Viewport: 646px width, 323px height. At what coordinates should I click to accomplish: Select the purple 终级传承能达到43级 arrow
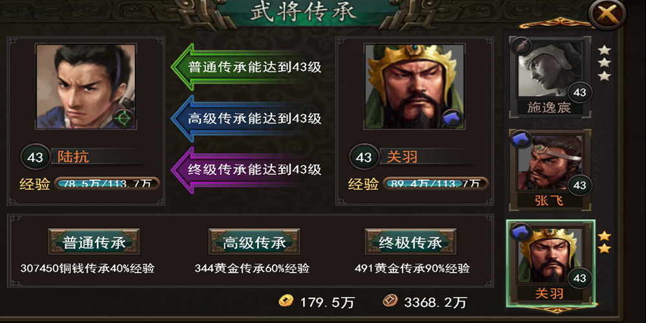pos(246,170)
